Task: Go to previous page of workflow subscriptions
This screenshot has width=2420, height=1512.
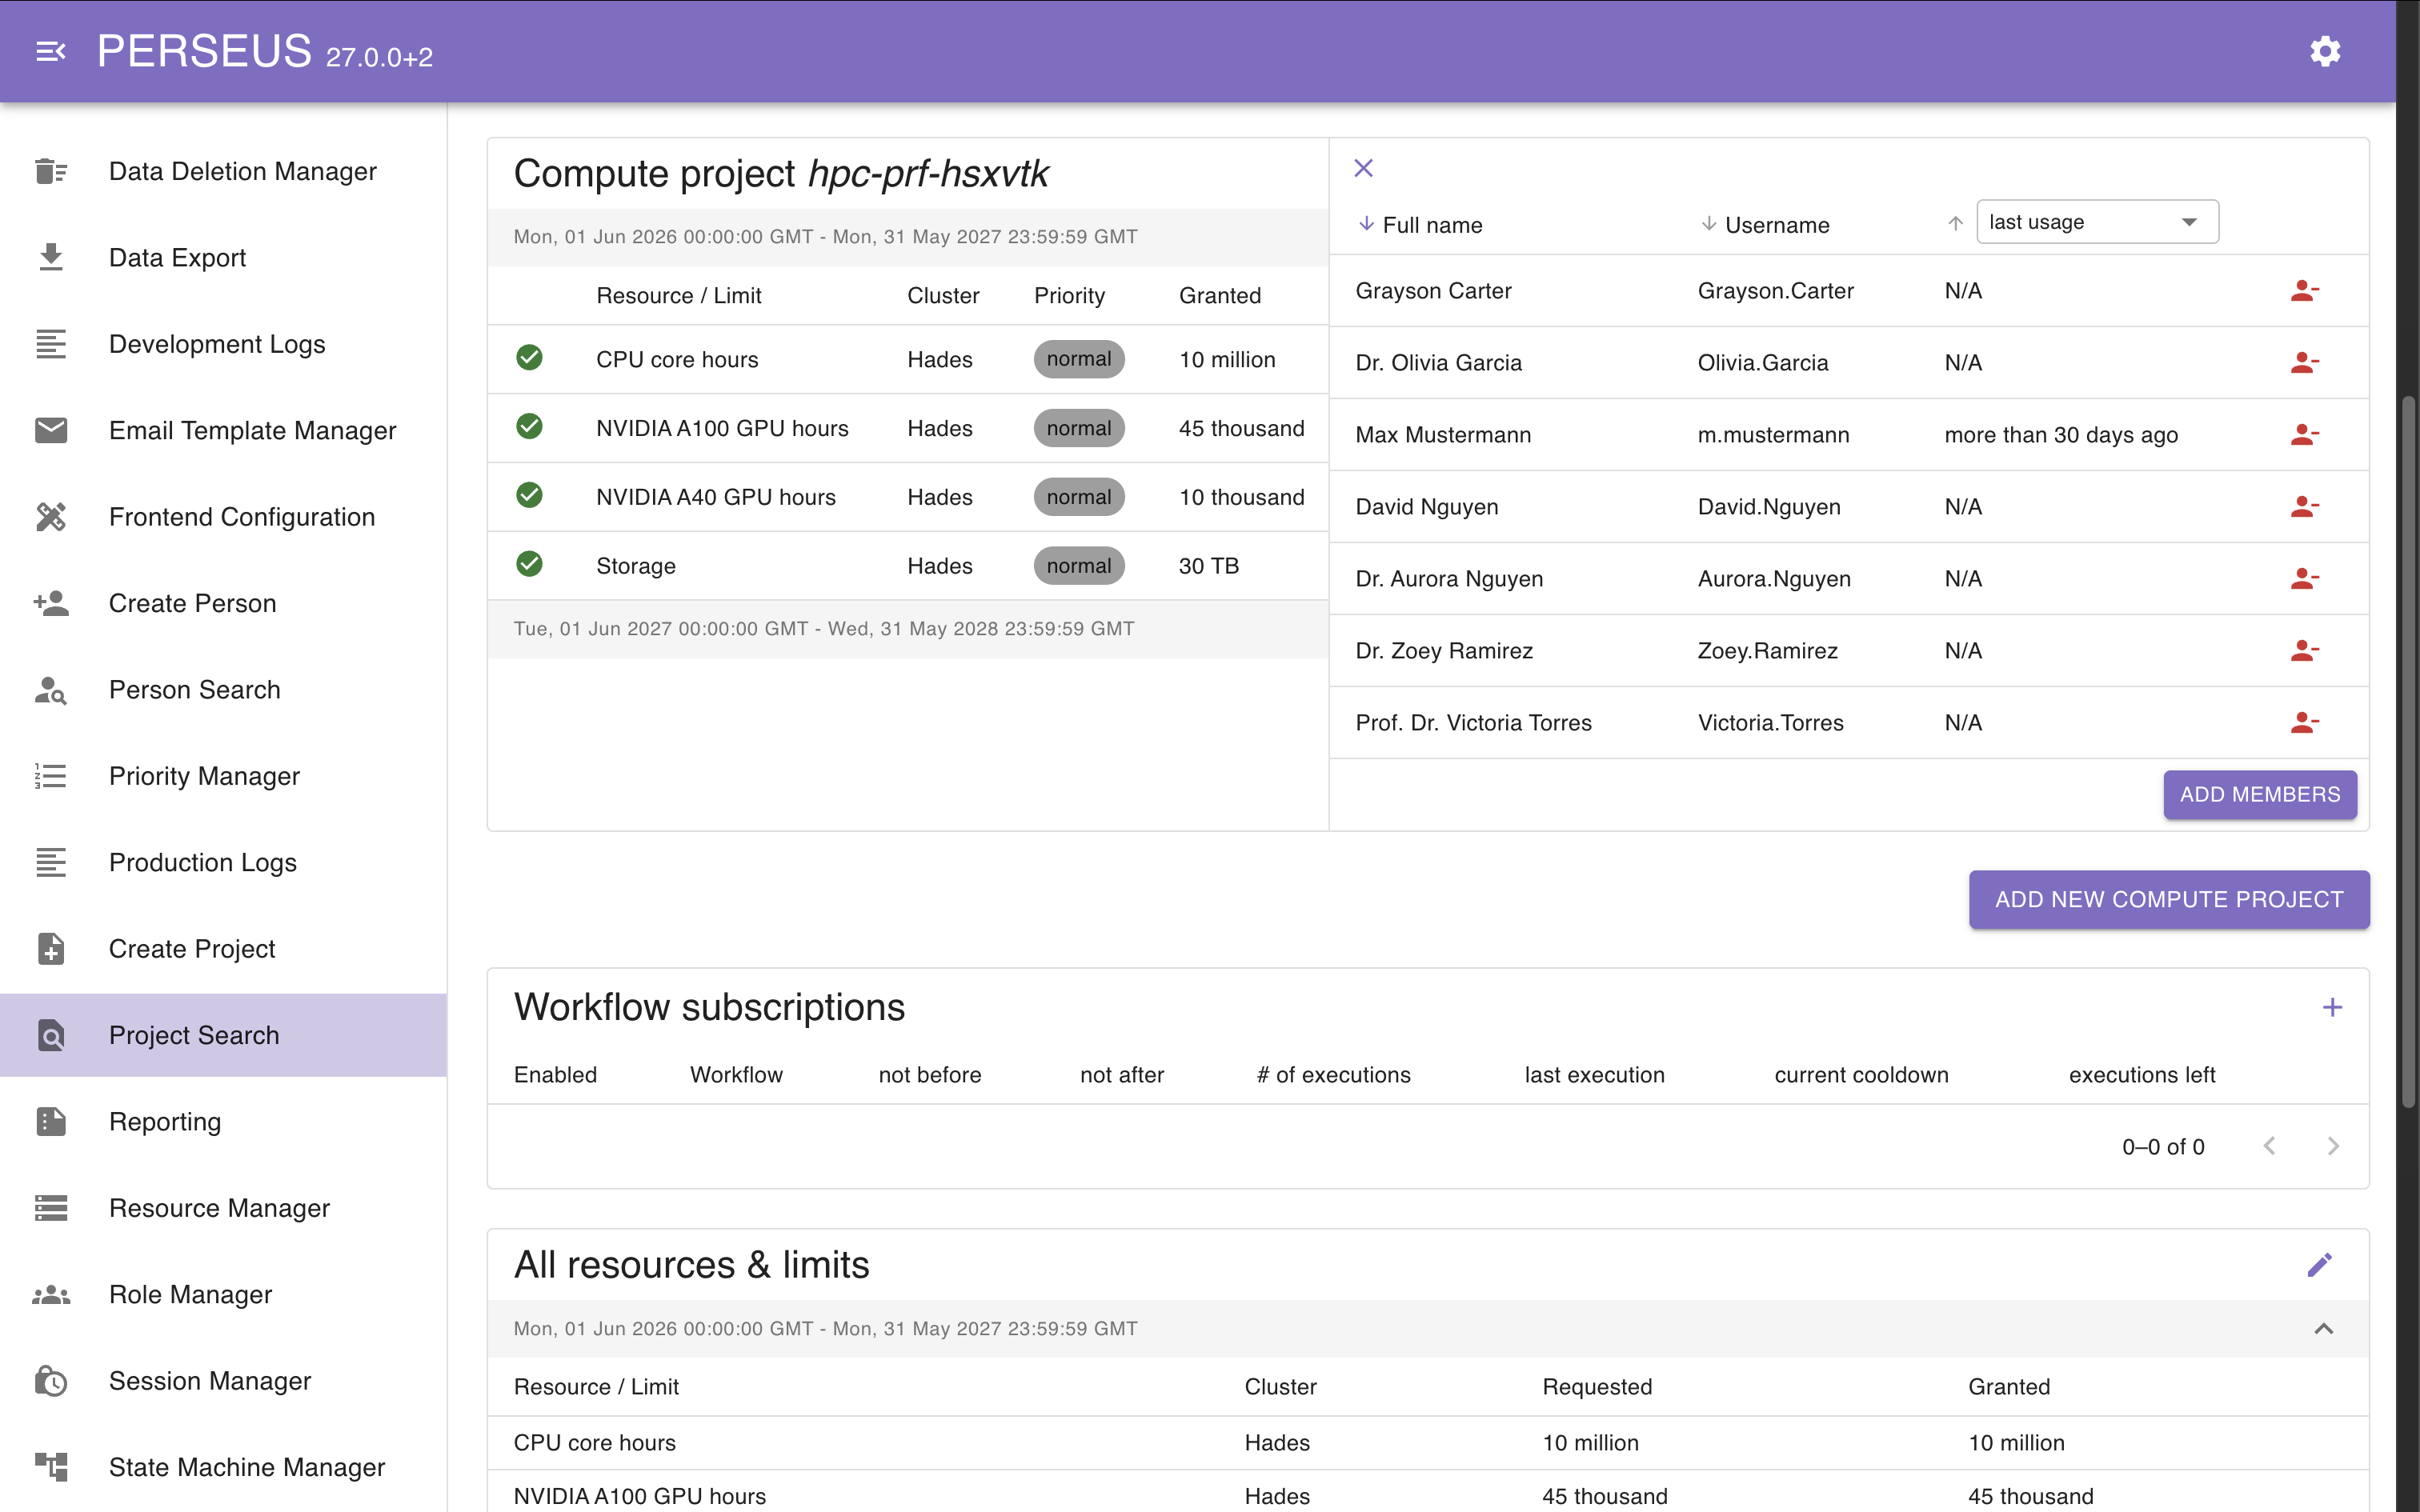Action: pyautogui.click(x=2269, y=1146)
